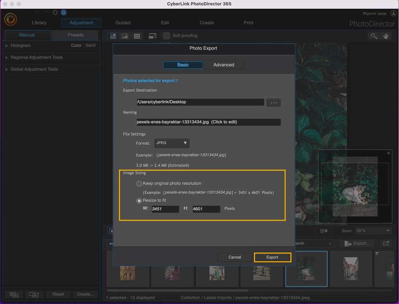Click Export in Photo Export dialog

pos(272,257)
